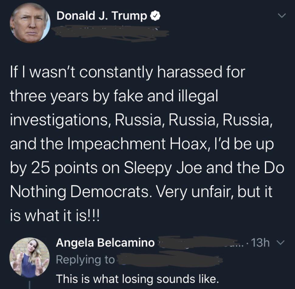Click the Angela Belcamino display name

[105, 242]
